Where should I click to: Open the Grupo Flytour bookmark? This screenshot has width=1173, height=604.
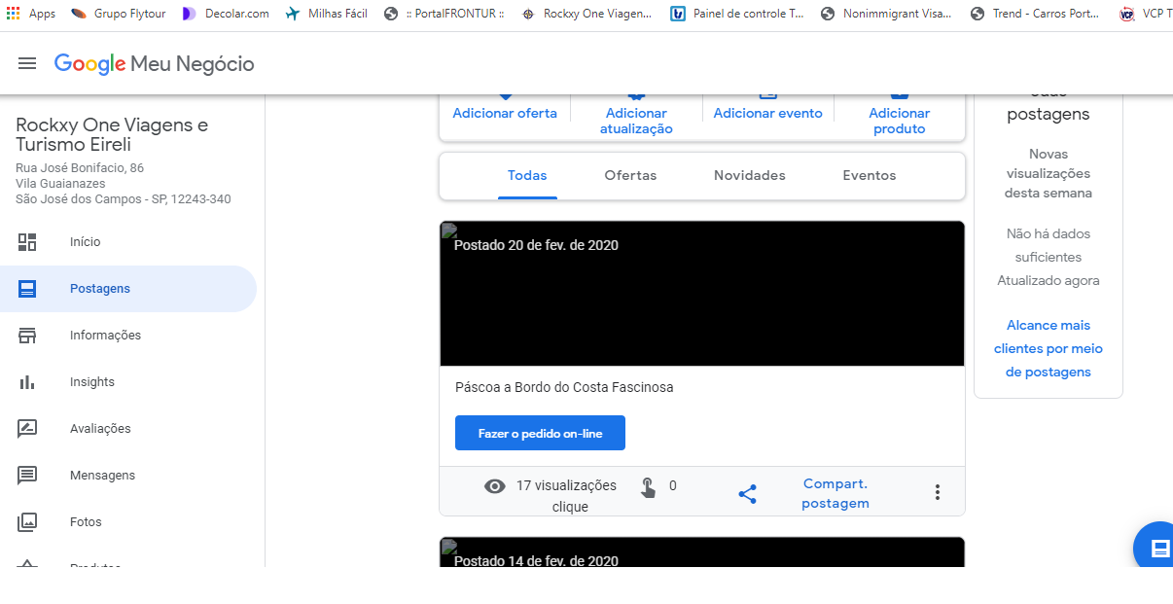pos(119,14)
